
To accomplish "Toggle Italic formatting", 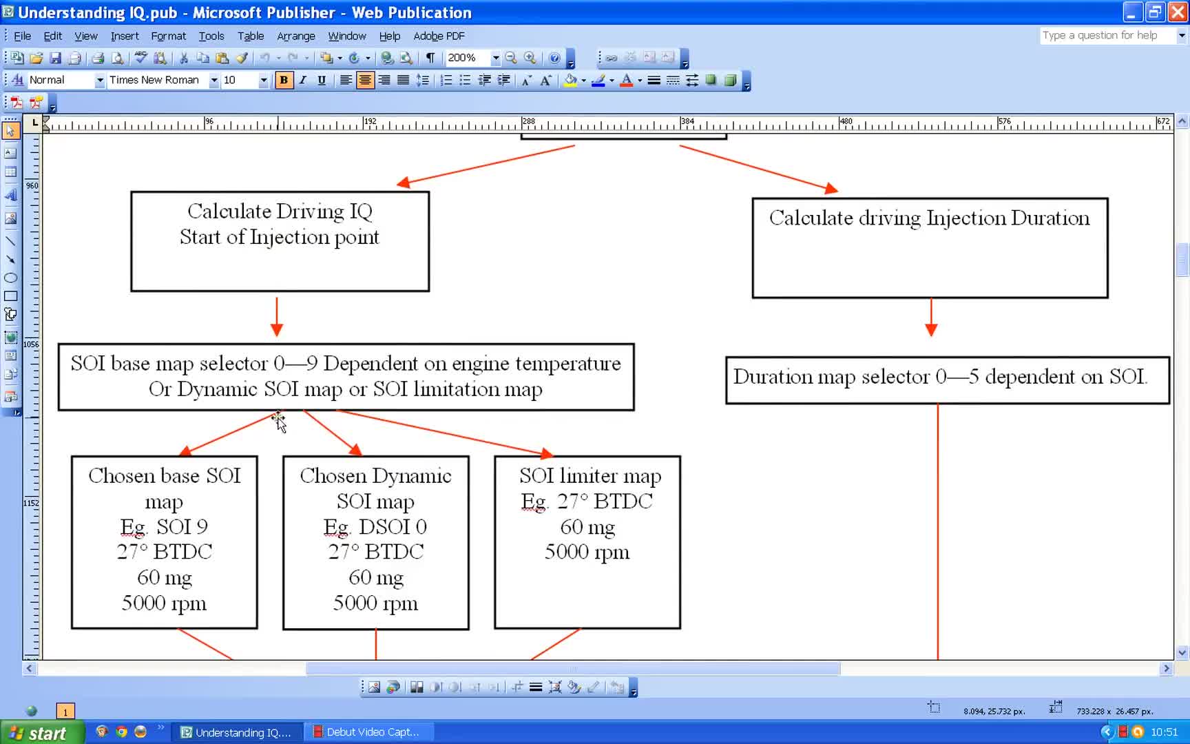I will tap(302, 81).
